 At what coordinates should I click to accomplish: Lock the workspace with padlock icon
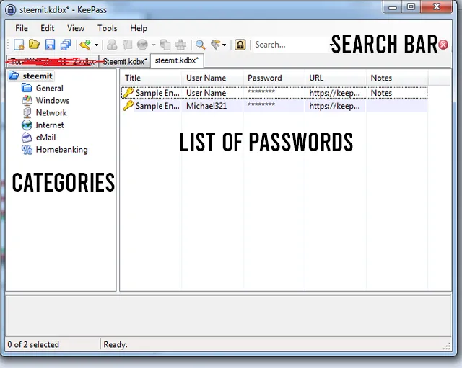click(x=240, y=45)
